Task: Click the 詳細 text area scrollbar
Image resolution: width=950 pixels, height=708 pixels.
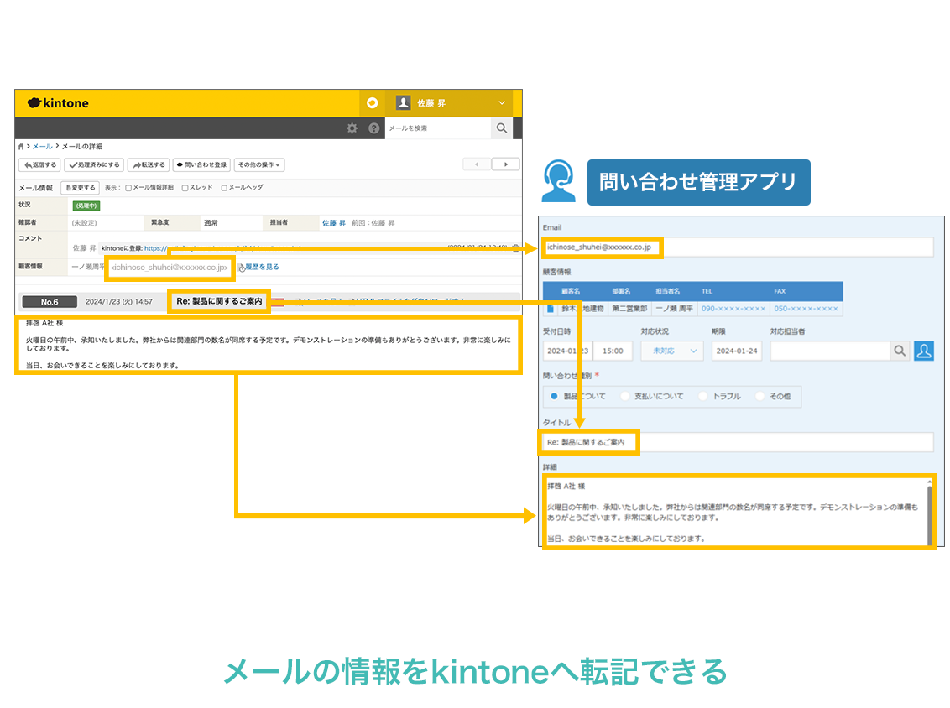Action: click(928, 512)
